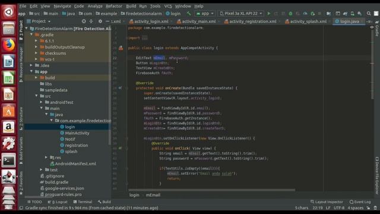This screenshot has height=214, width=380.
Task: Open the Event Log button
Action: 360,202
